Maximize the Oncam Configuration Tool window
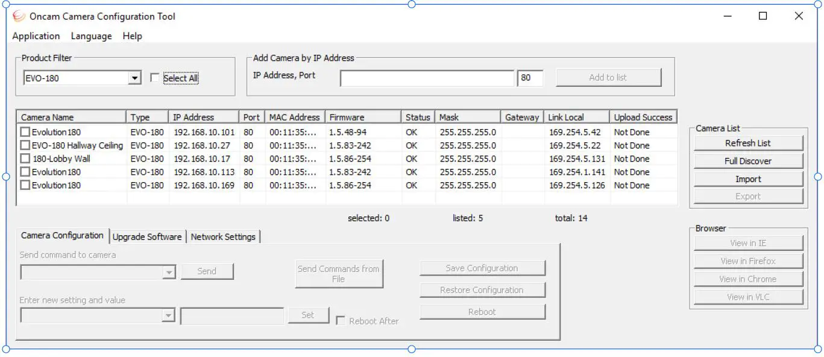Viewport: 824px width, 357px height. 763,16
